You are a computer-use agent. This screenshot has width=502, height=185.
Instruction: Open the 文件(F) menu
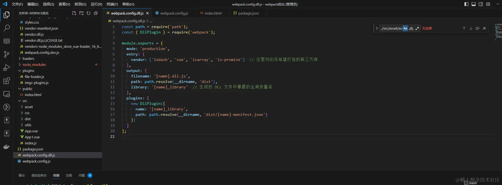click(17, 4)
